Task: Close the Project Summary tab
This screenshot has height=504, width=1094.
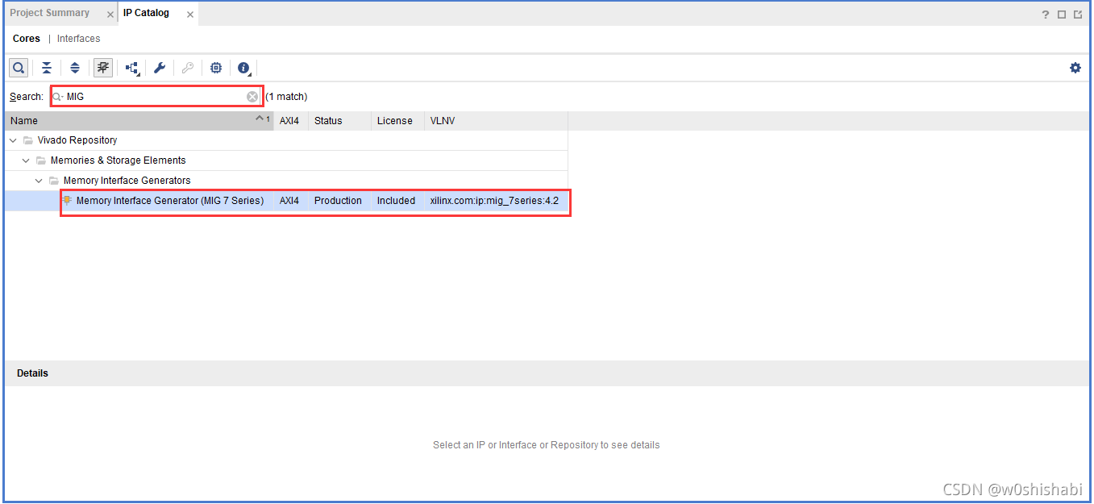Action: pyautogui.click(x=110, y=15)
